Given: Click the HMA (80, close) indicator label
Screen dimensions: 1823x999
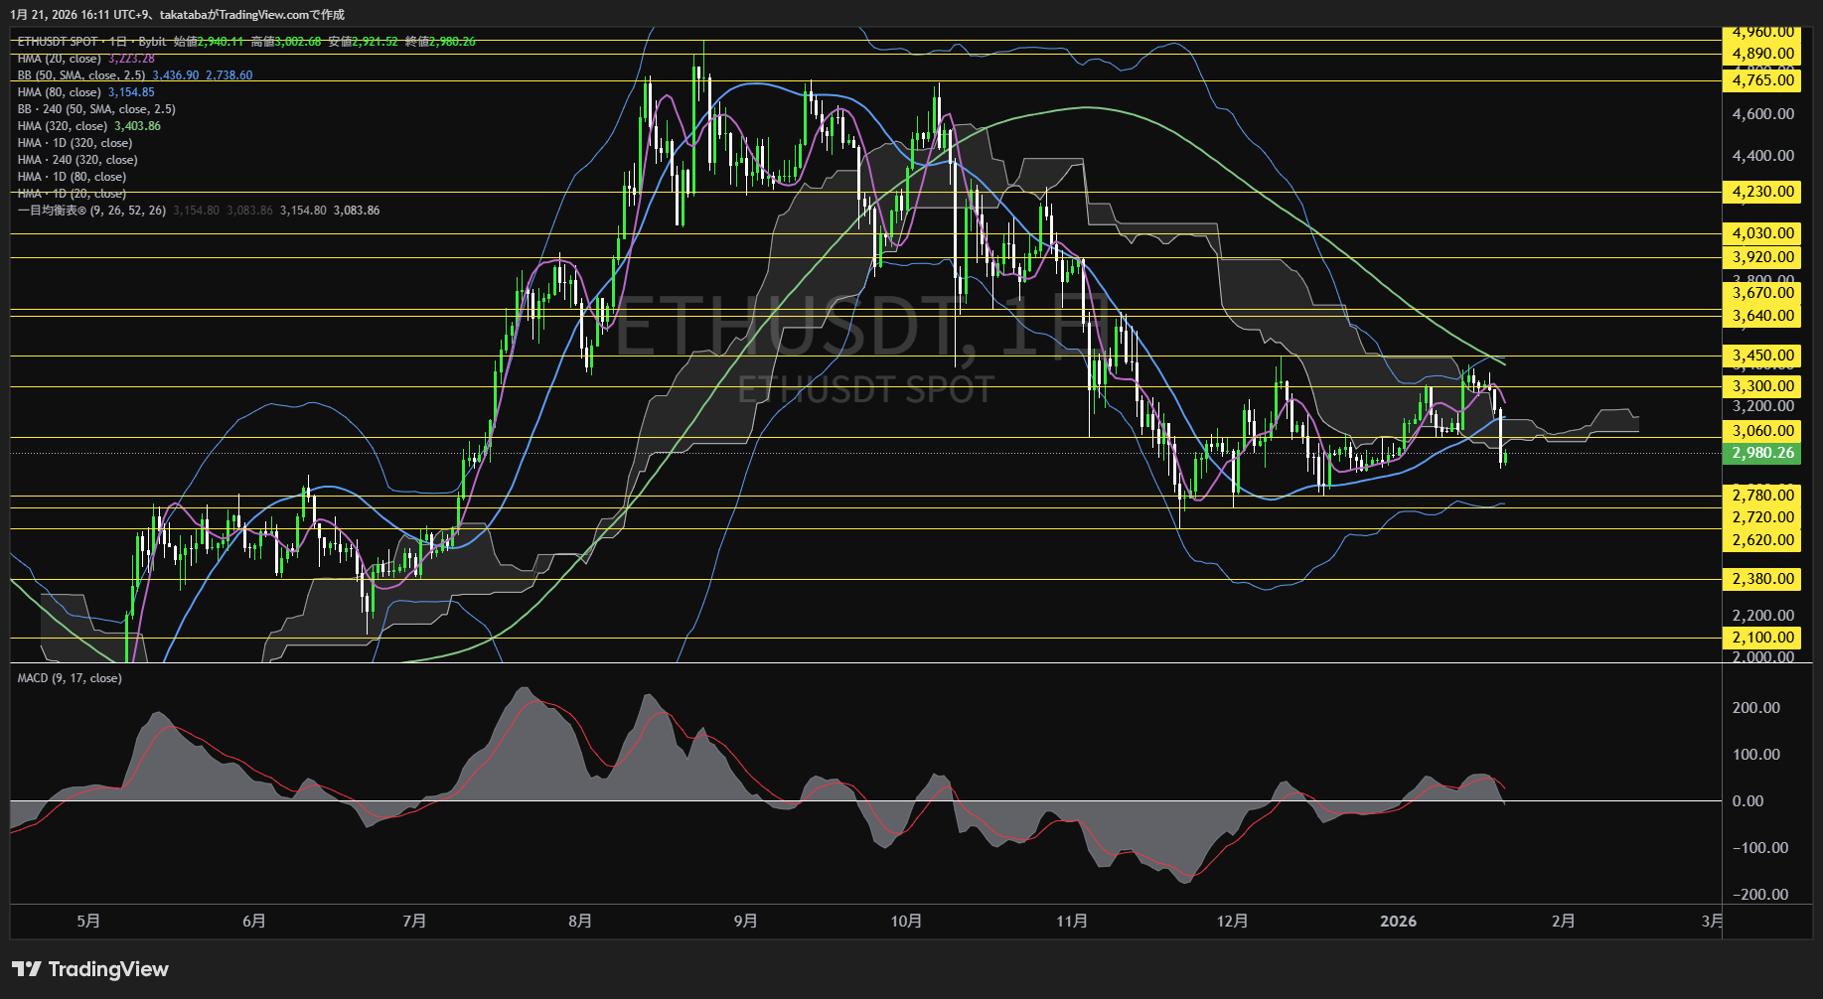Looking at the screenshot, I should click(x=59, y=92).
